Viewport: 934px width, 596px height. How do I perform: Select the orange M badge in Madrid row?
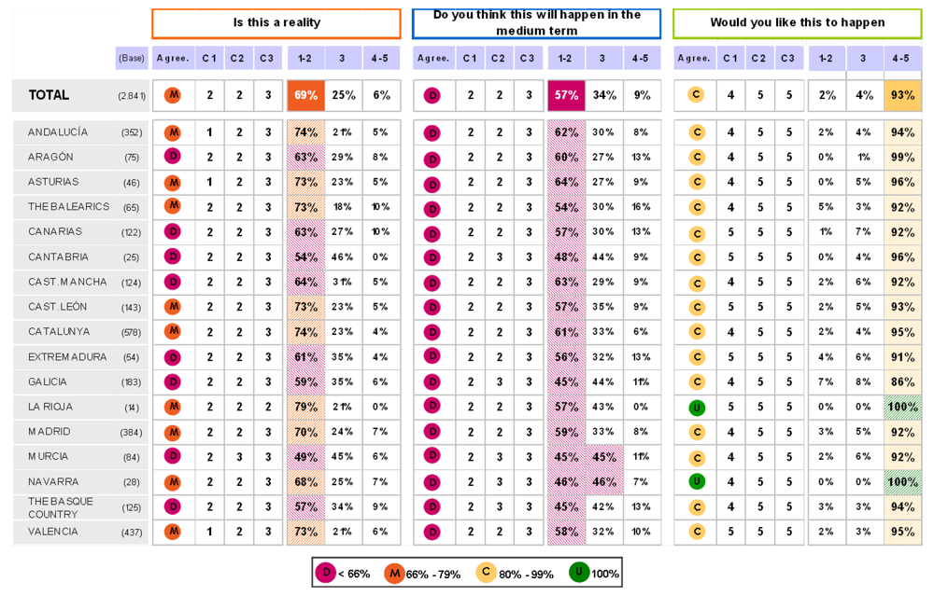click(x=173, y=432)
